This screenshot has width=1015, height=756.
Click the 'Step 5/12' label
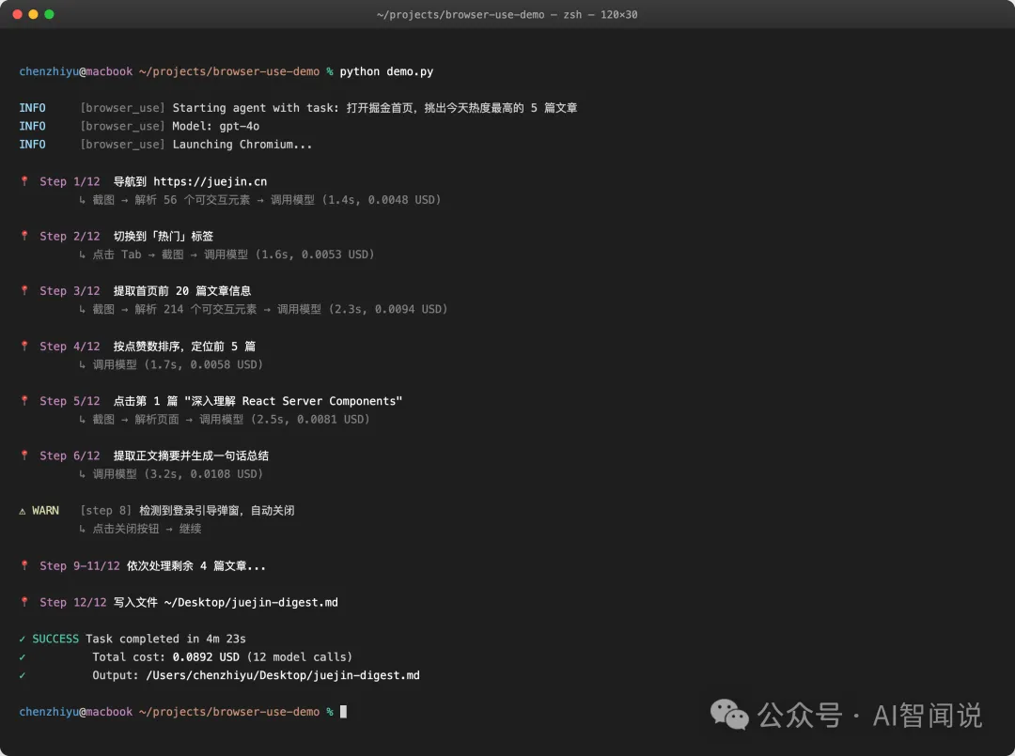[x=70, y=401]
